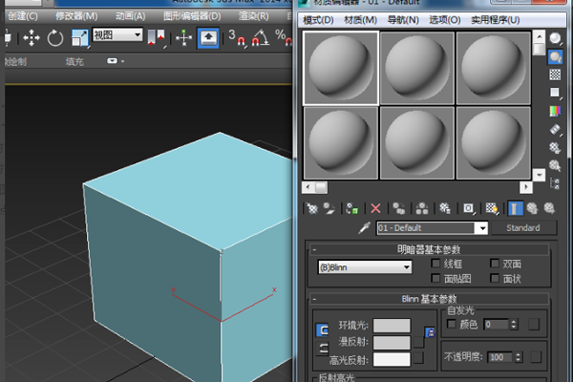The image size is (573, 382).
Task: Click Show Shaded Material in Viewport icon
Action: coord(493,207)
